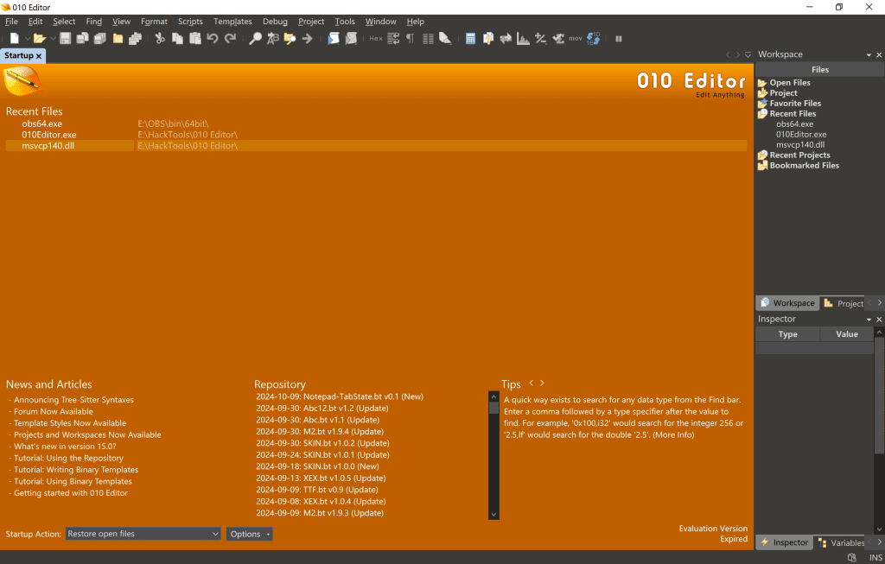The image size is (885, 564).
Task: Open the Calculator tool
Action: (x=470, y=38)
